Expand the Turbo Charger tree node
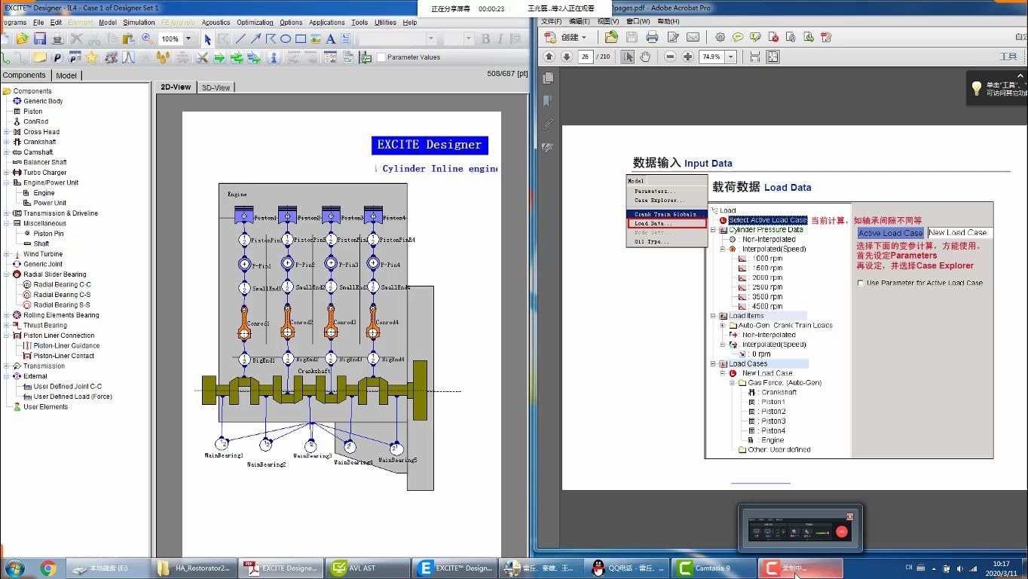 tap(7, 173)
